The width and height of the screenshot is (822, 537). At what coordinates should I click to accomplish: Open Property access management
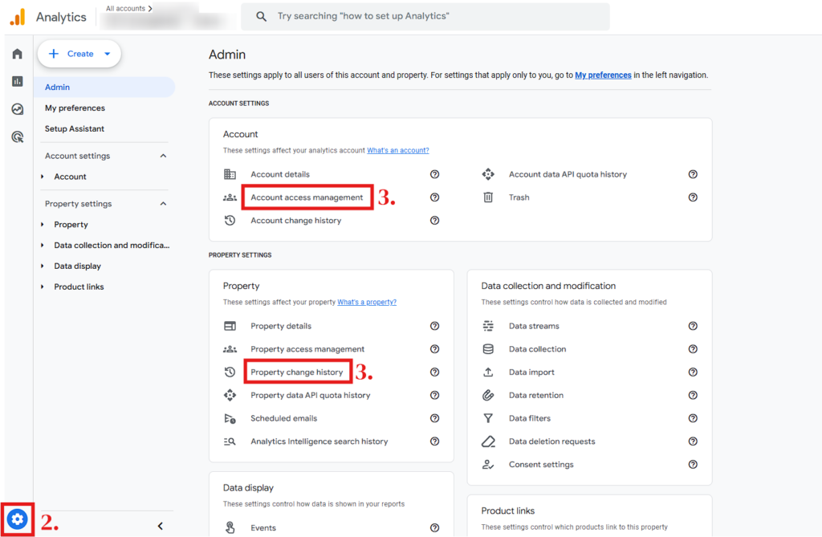(x=307, y=348)
